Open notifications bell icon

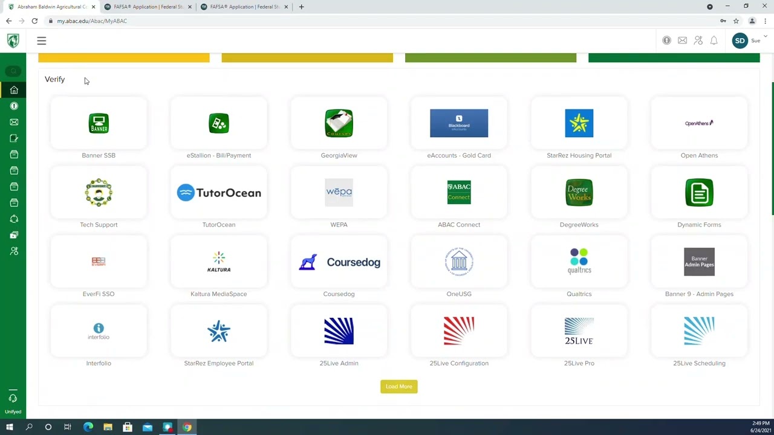coord(714,40)
